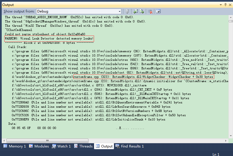233x156 pixels.
Task: Click the crt0dat.c (873) _initterm line
Action: (79, 86)
